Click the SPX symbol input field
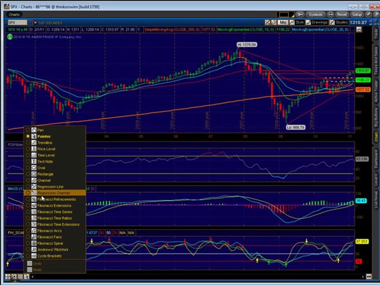This screenshot has height=285, width=380. (17, 22)
